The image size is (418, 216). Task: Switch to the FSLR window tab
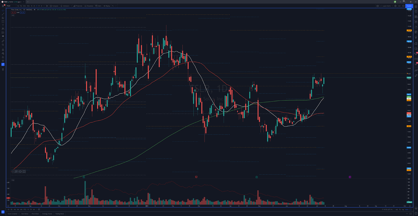point(13,2)
